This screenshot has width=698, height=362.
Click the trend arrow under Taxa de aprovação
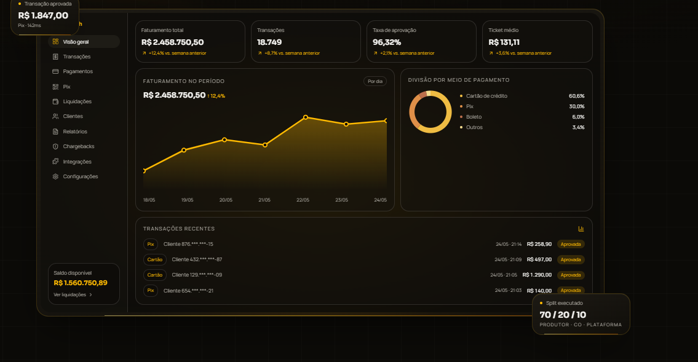click(376, 53)
